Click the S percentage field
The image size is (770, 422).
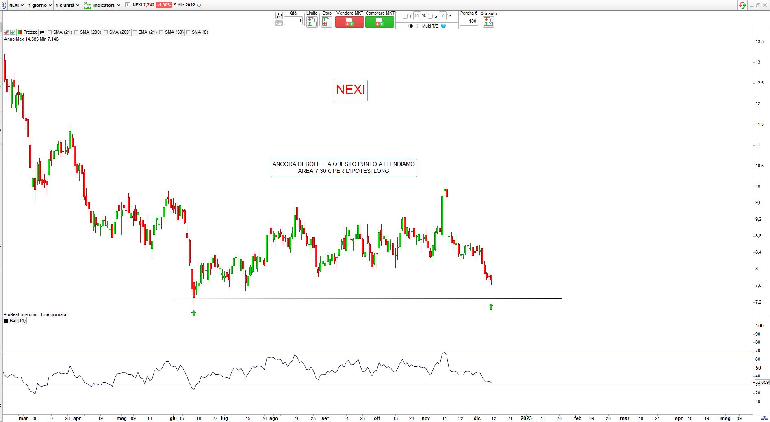coord(442,16)
